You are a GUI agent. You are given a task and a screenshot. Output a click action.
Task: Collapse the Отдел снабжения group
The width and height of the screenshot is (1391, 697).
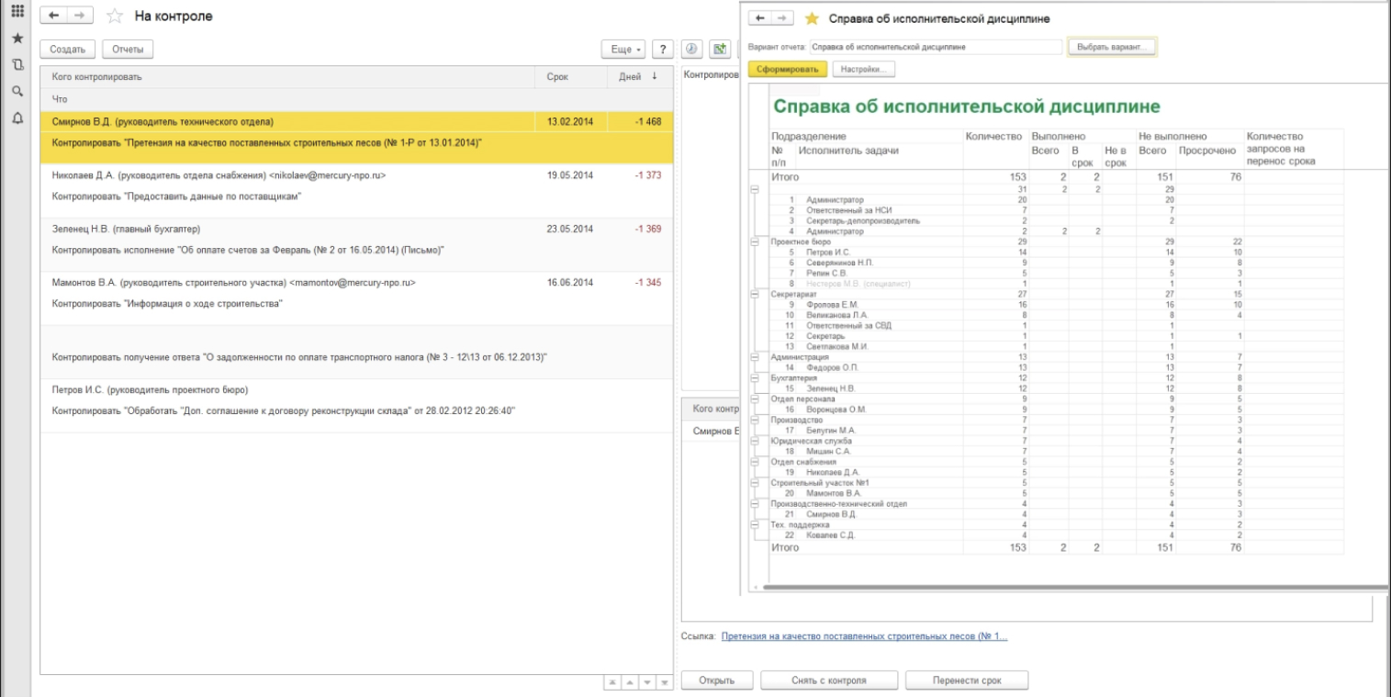point(755,462)
